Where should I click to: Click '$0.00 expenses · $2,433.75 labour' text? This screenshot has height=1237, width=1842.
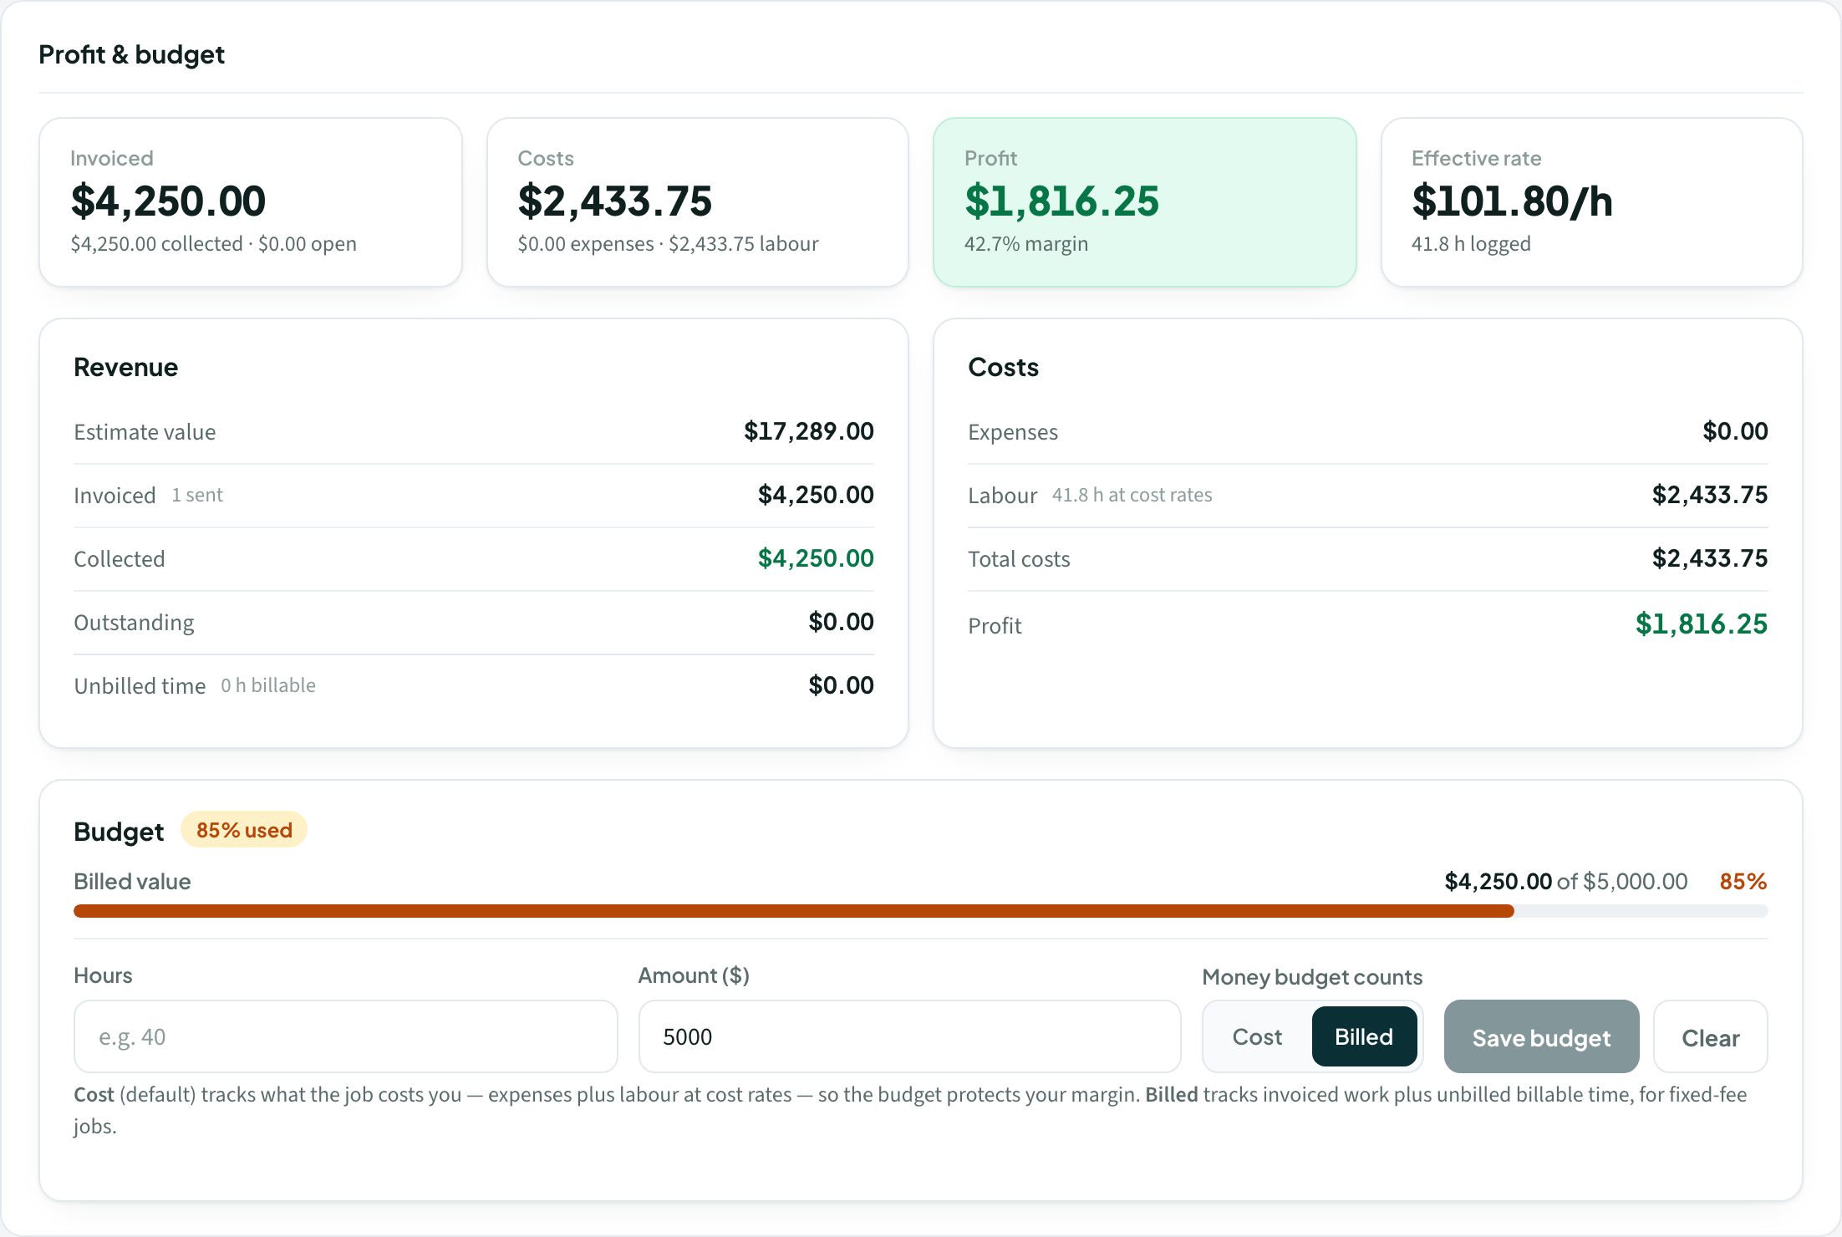tap(668, 244)
